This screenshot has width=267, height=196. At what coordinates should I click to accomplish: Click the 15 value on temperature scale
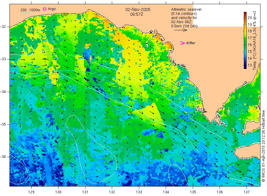[x=249, y=51]
